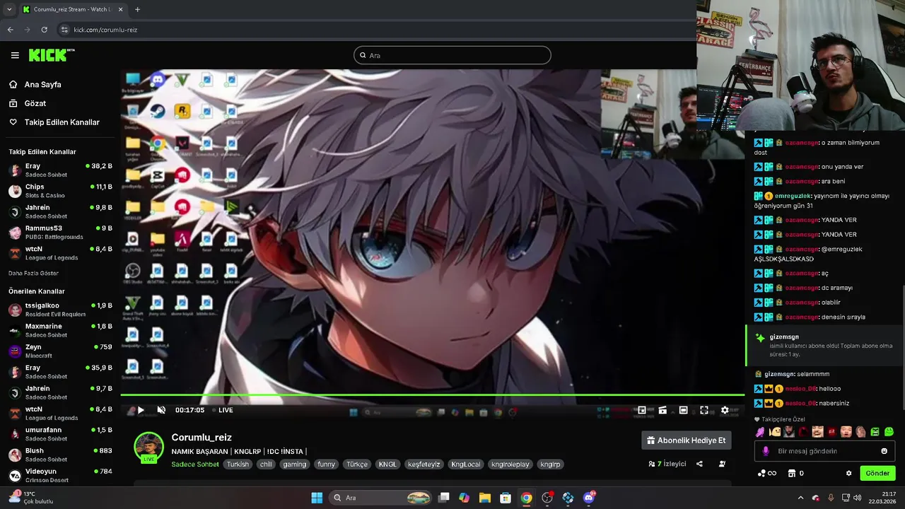Open Rammus53 channel in sidebar
Screen dimensions: 905x509
[x=60, y=233]
